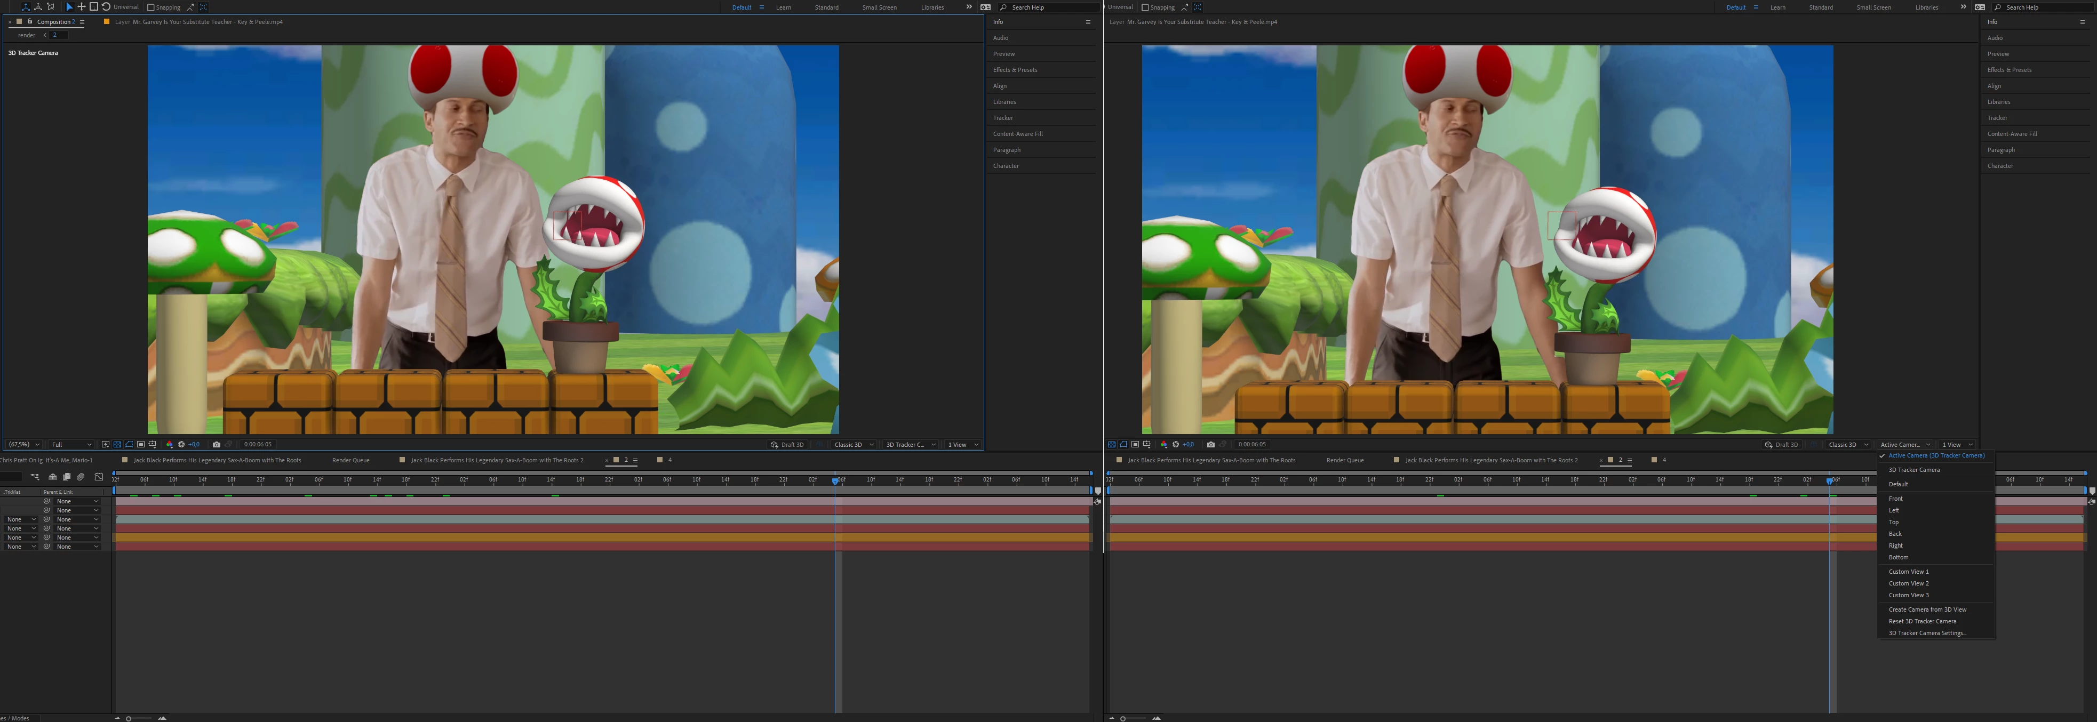Click the dashed snap-box icon in left toolbar
The image size is (2097, 722).
(204, 7)
